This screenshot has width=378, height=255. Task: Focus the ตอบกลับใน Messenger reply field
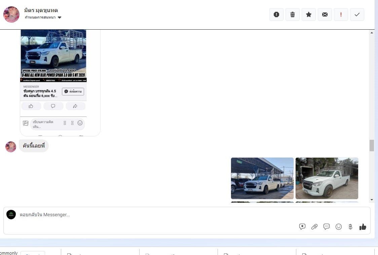[x=151, y=215]
